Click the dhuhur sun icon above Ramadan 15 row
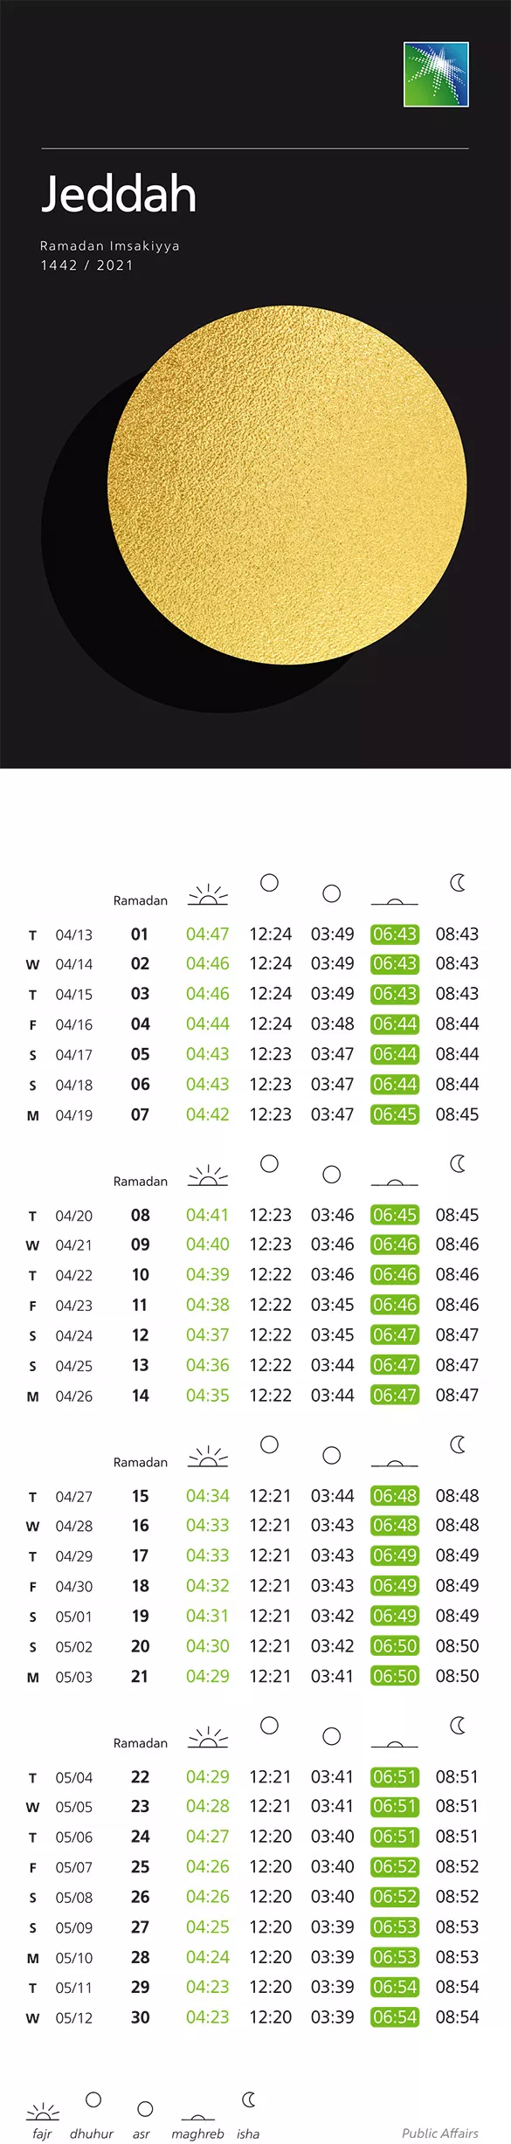Image resolution: width=511 pixels, height=2144 pixels. tap(270, 1444)
